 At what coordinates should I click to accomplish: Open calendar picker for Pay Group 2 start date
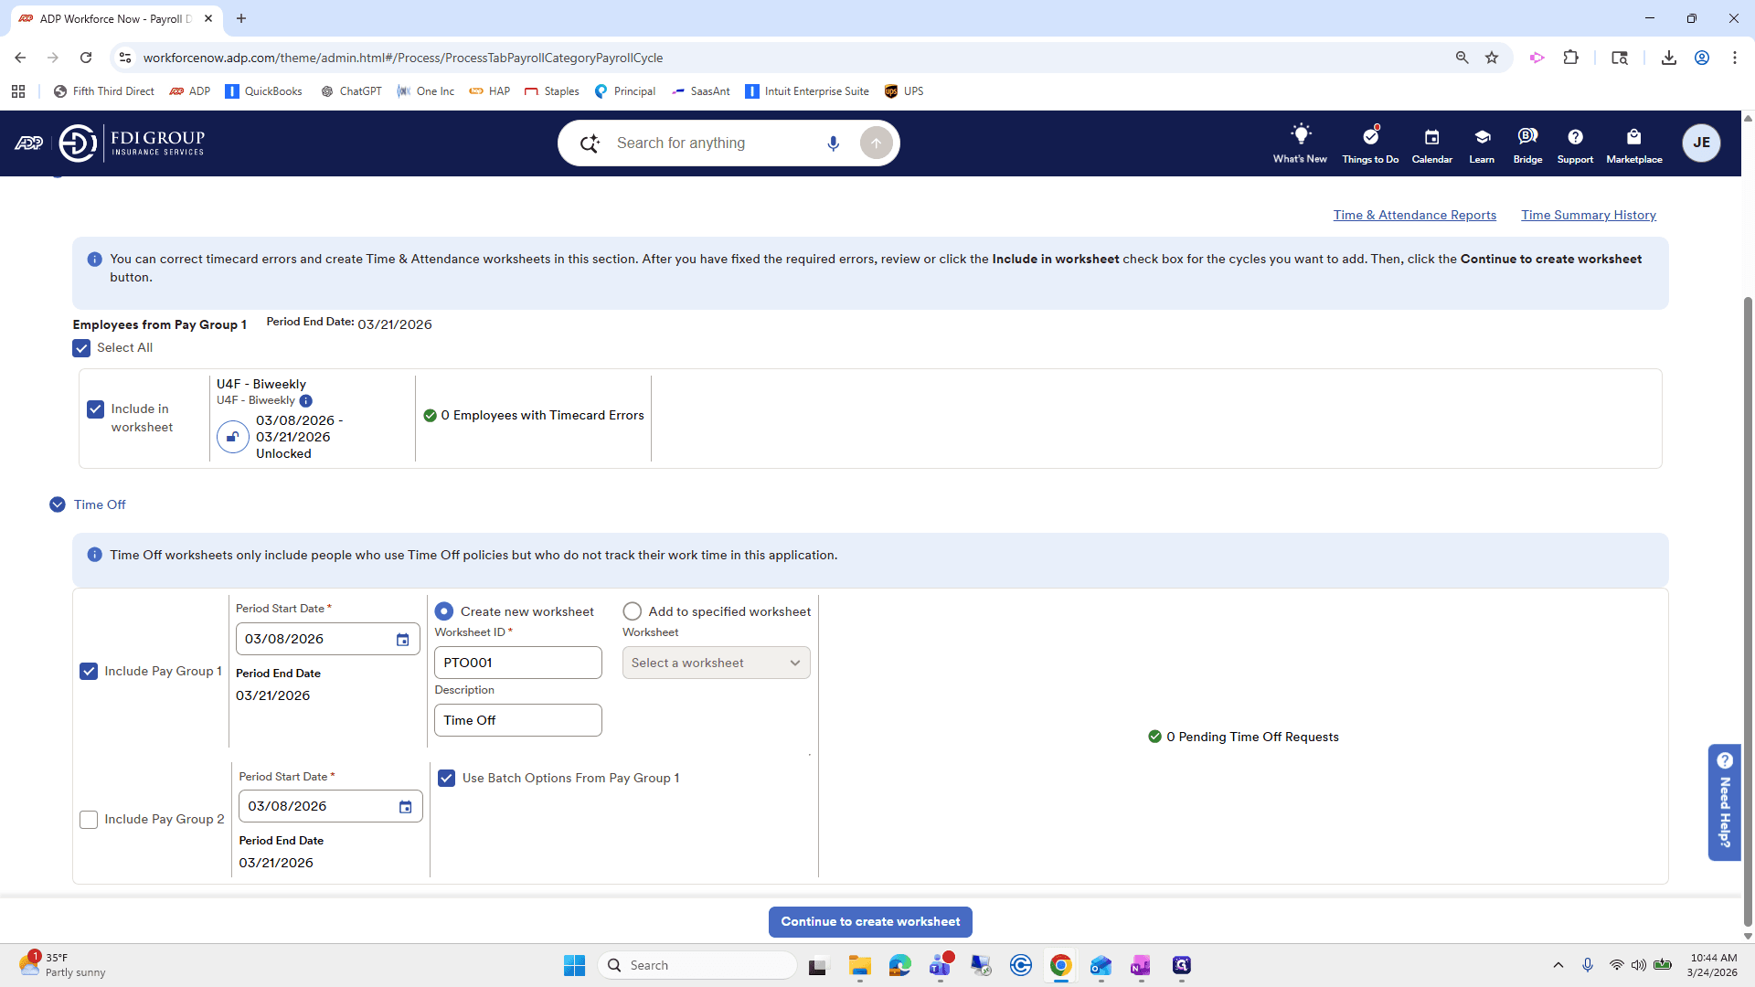tap(405, 807)
